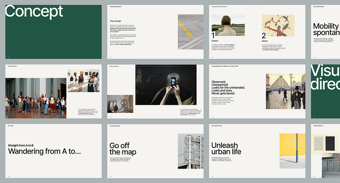Select the Observant Unexpected heading text
The height and width of the screenshot is (183, 340).
point(228,88)
